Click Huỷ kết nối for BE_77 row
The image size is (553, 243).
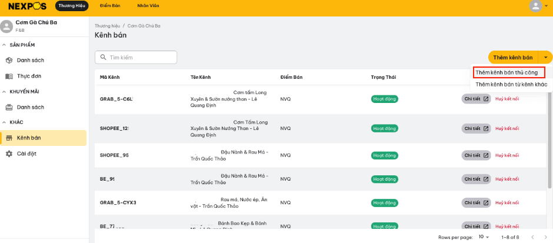click(x=507, y=227)
